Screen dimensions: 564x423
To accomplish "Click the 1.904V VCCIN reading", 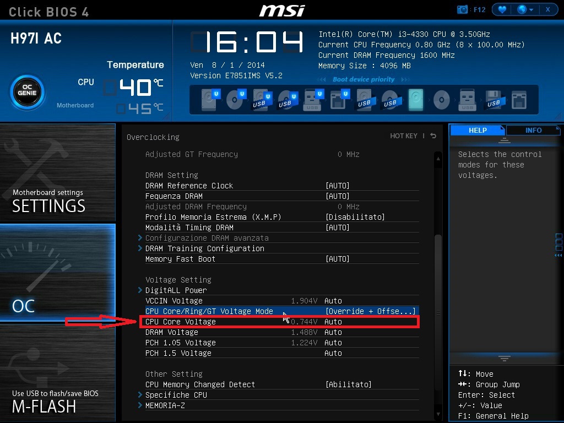I will [x=304, y=301].
